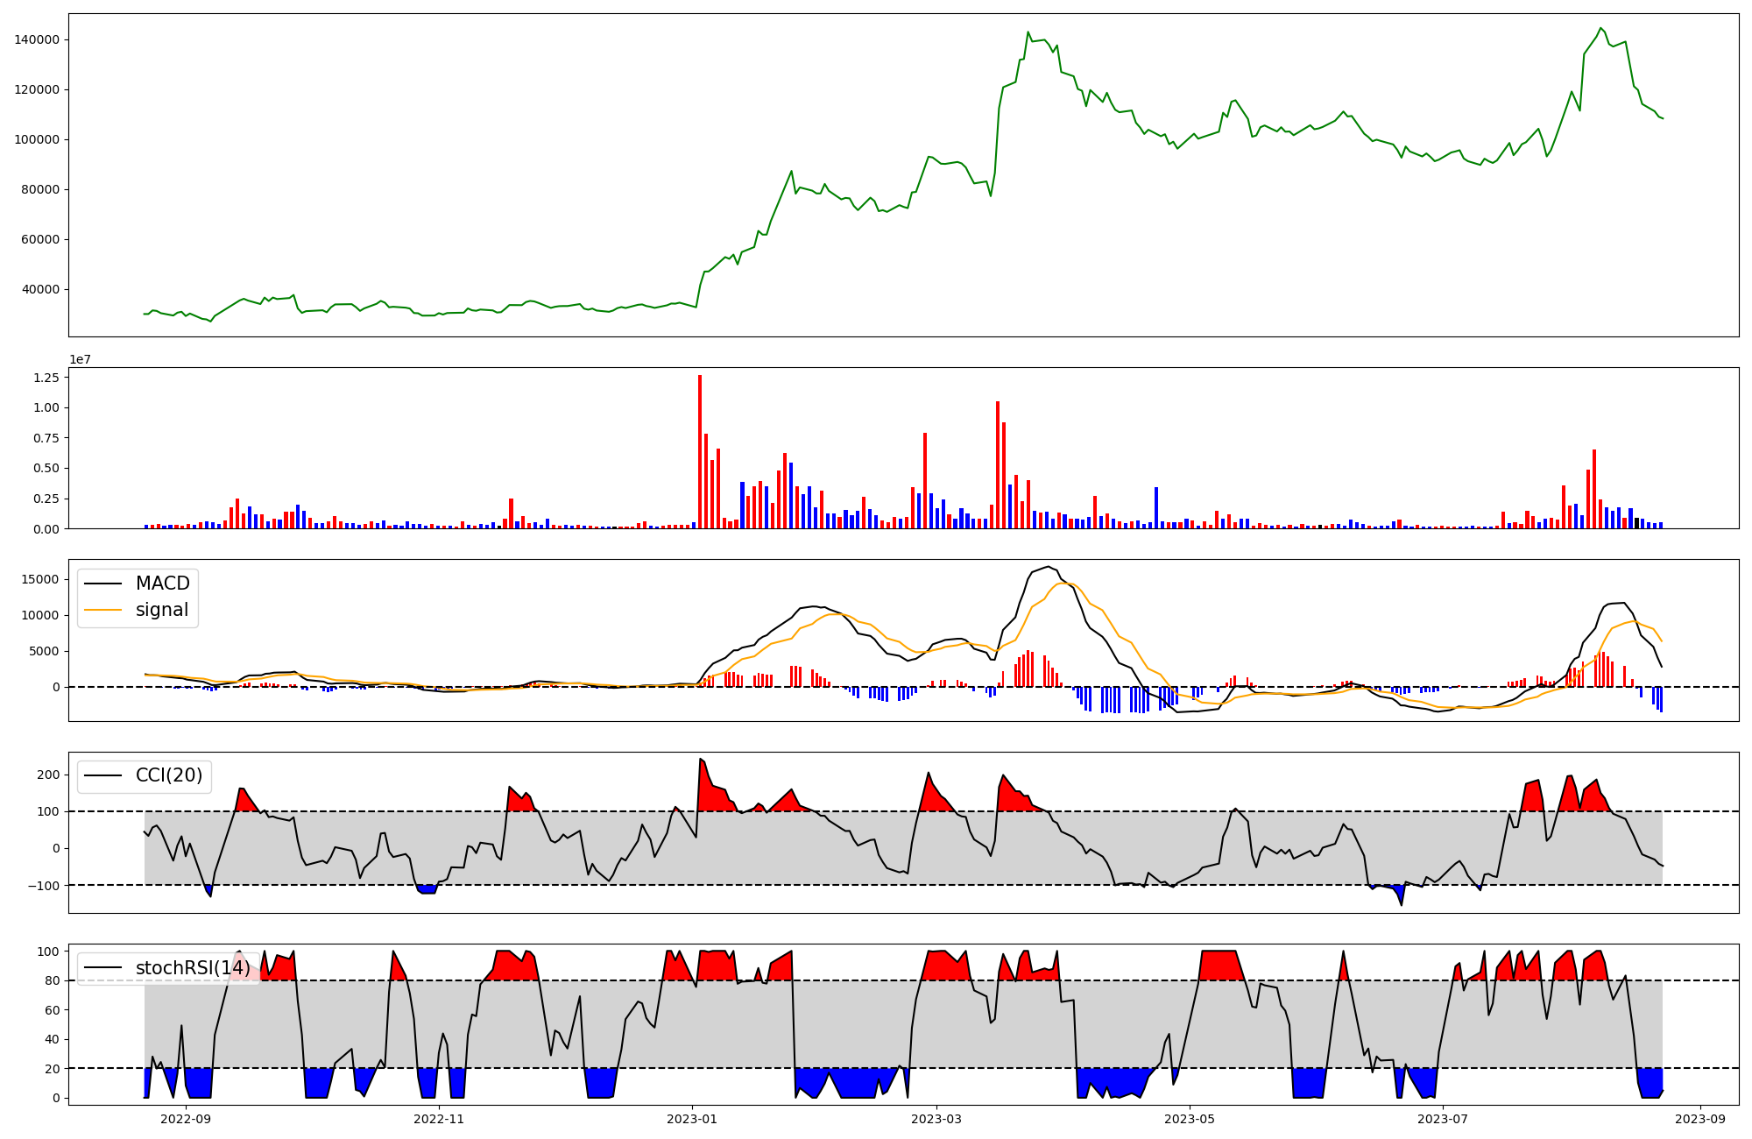
Task: Select the 2023-07 x-axis date label
Action: pos(1442,1119)
